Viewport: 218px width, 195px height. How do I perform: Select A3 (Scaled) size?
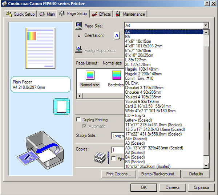click(x=164, y=143)
